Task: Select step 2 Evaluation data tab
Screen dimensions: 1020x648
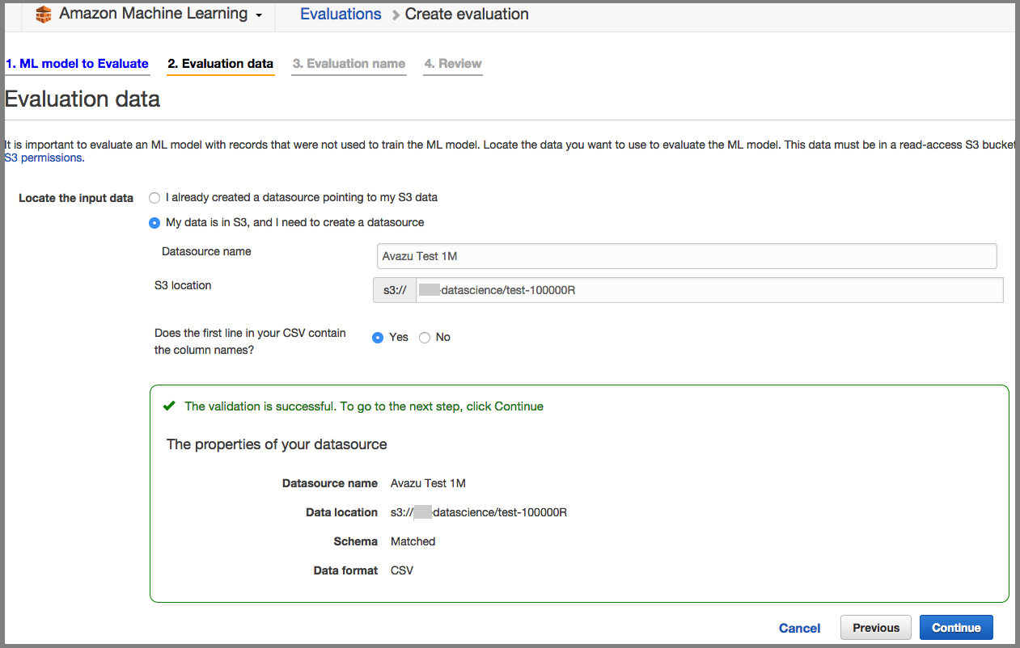Action: click(x=220, y=64)
